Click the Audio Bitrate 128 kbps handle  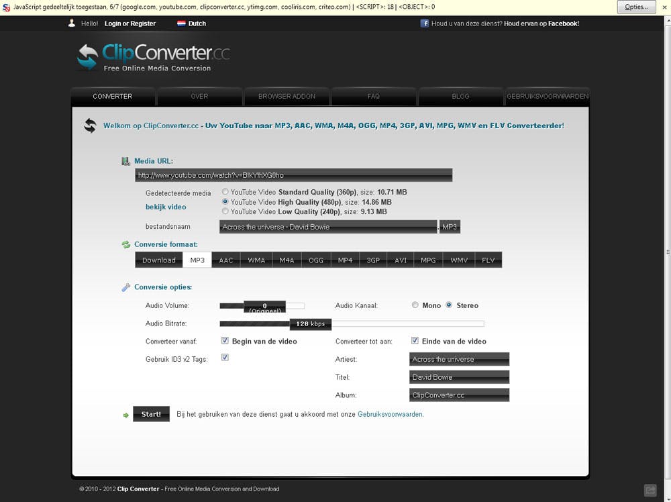tap(311, 324)
